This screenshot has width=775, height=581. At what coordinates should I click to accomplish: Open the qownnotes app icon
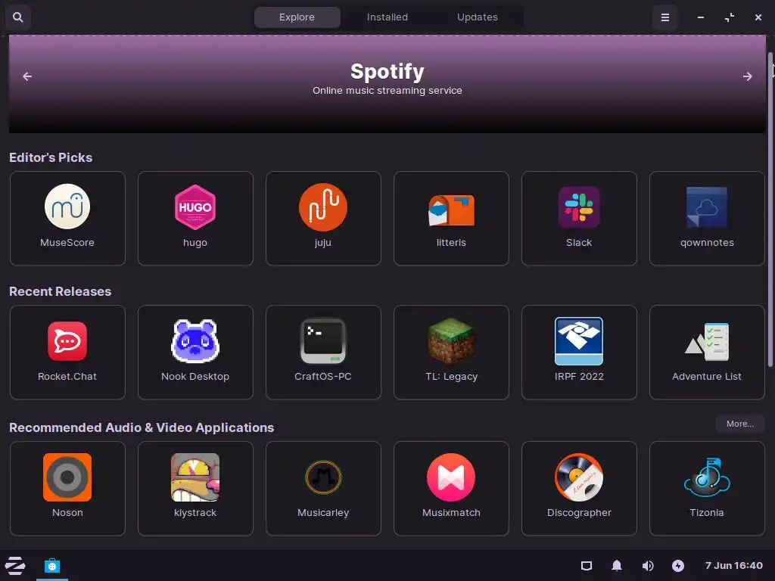[707, 207]
